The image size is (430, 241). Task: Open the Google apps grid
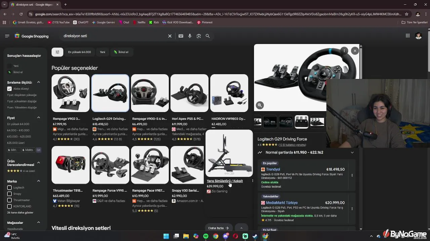click(x=407, y=36)
